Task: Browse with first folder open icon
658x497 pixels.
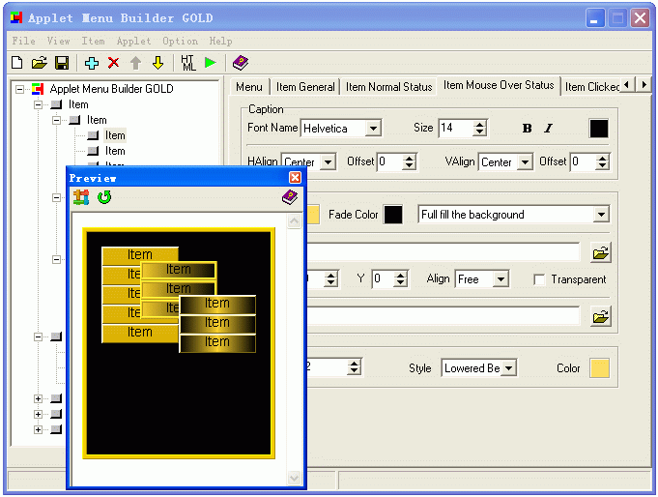Action: [x=600, y=253]
